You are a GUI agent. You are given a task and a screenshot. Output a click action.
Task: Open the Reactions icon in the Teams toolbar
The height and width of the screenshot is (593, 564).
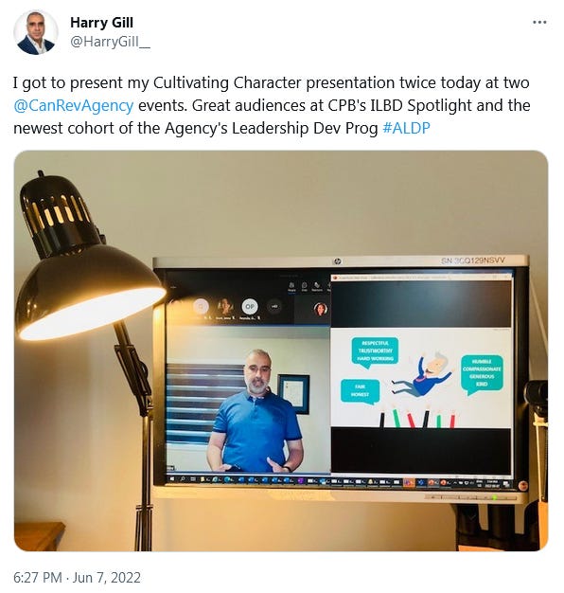317,286
